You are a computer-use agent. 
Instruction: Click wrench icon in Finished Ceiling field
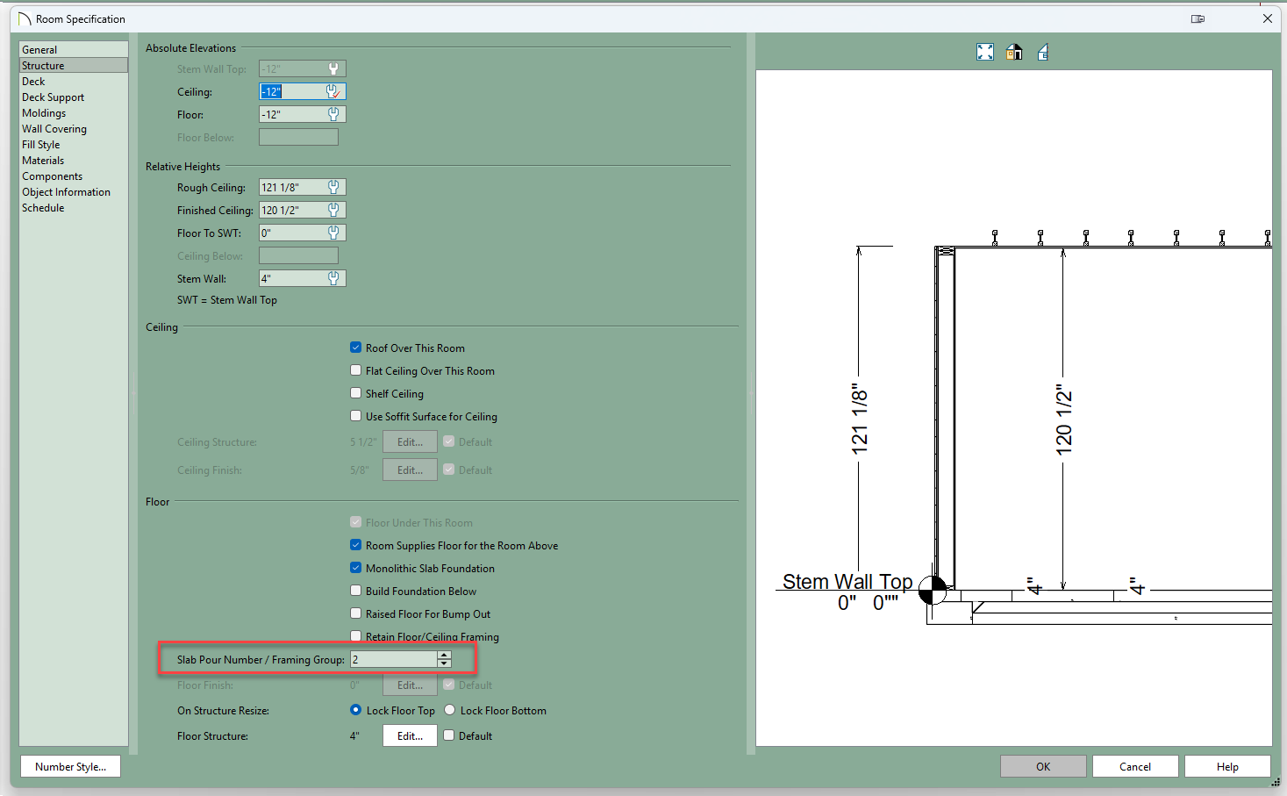333,210
